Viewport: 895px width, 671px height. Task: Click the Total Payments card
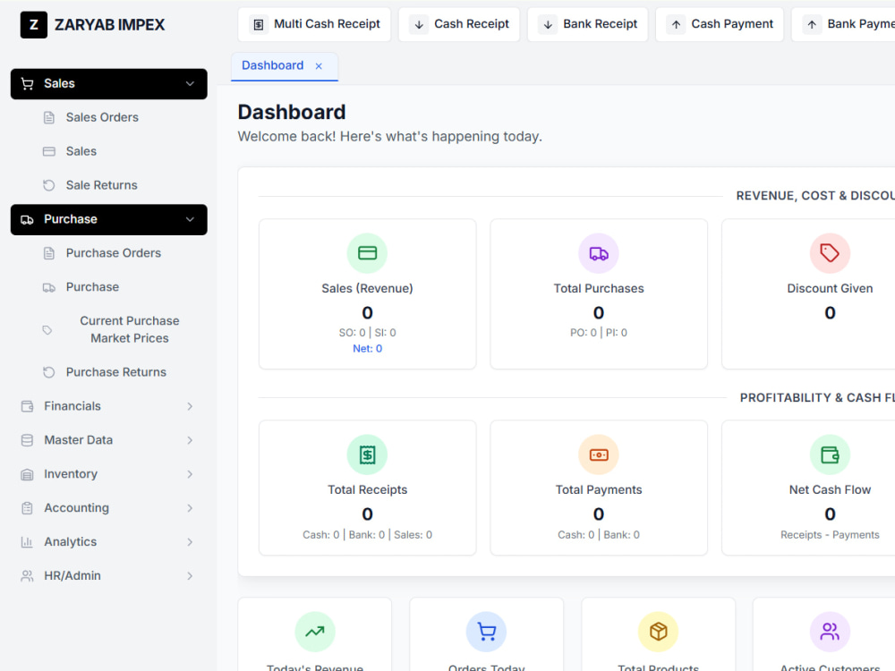click(599, 488)
